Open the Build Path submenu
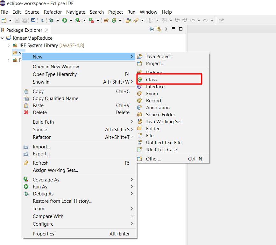Image resolution: width=276 pixels, height=245 pixels. point(43,122)
